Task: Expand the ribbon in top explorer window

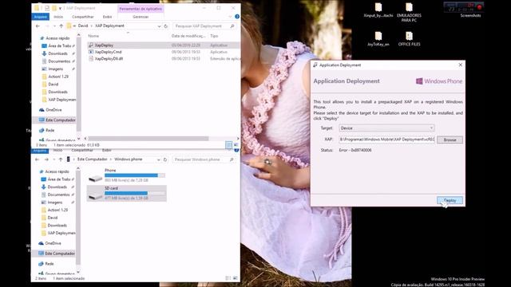Action: pos(231,17)
